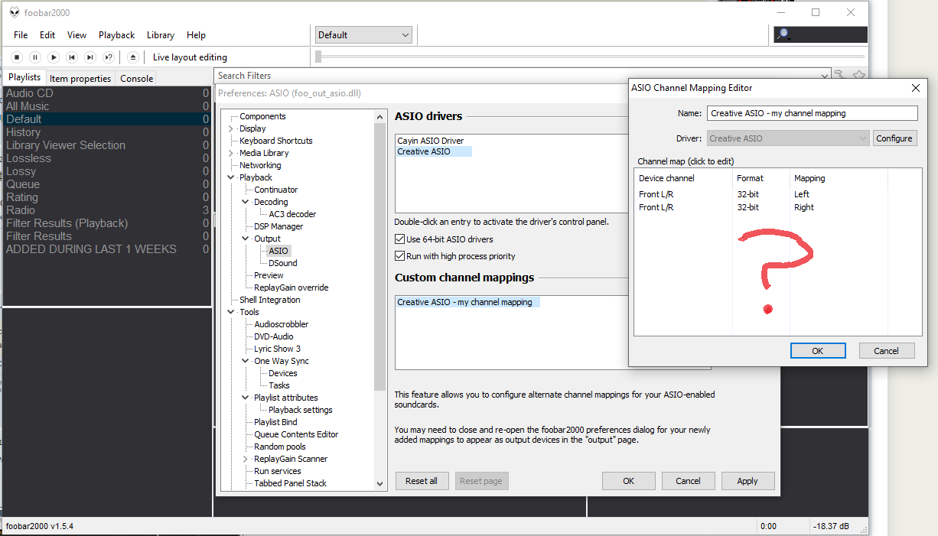Image resolution: width=938 pixels, height=536 pixels.
Task: Confirm the ASIO Channel Mapping Editor with OK
Action: coord(818,351)
